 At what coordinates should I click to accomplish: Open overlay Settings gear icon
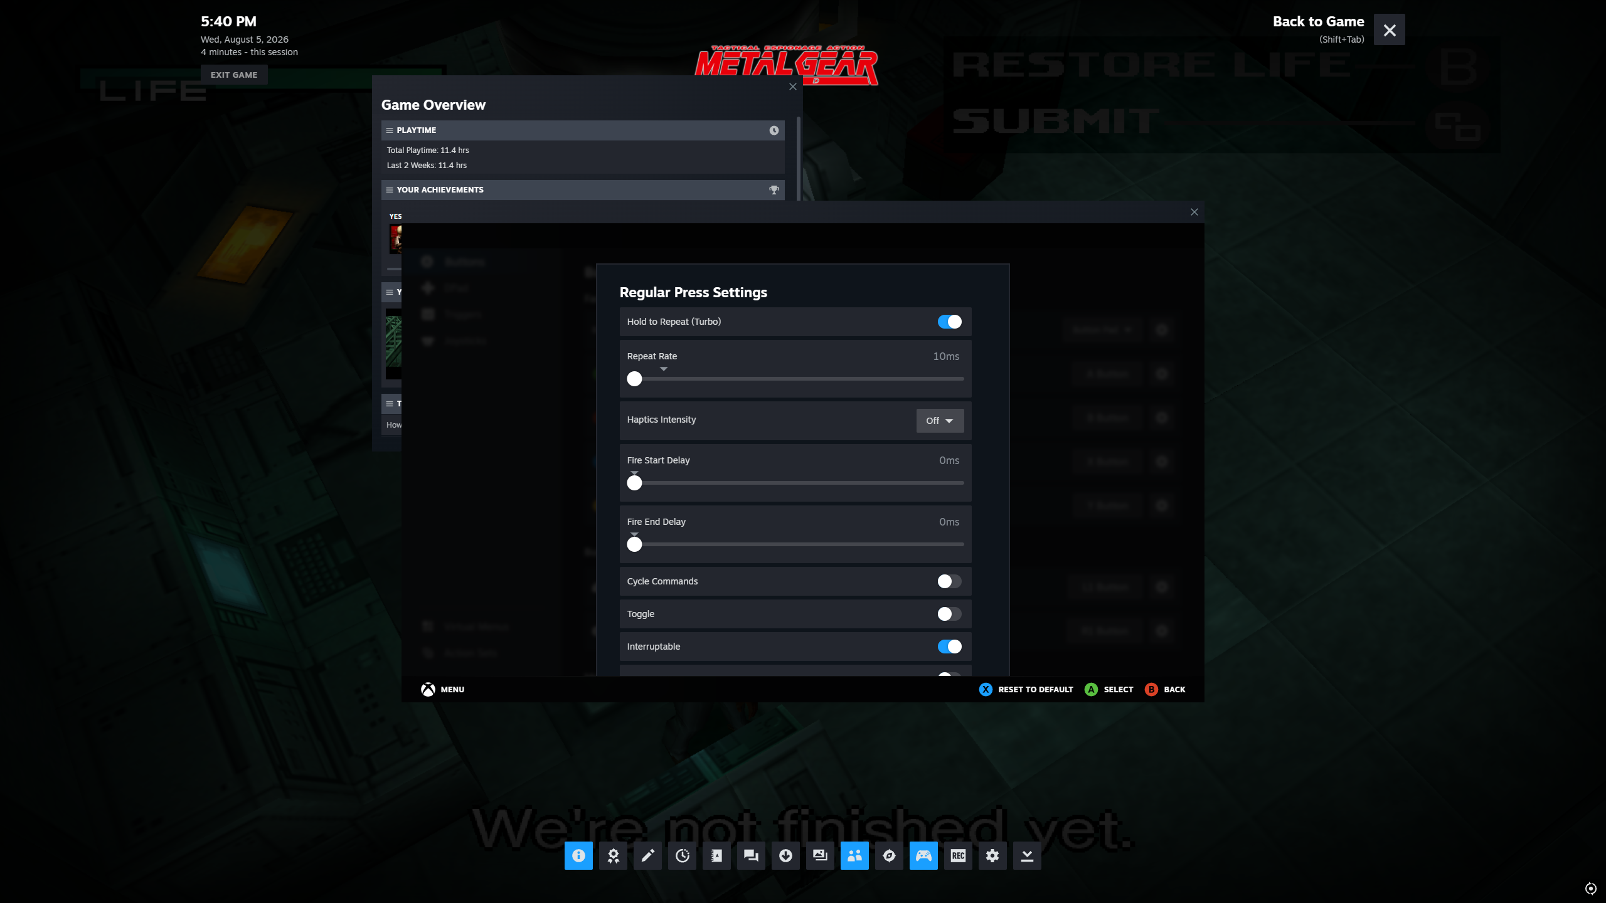tap(992, 855)
